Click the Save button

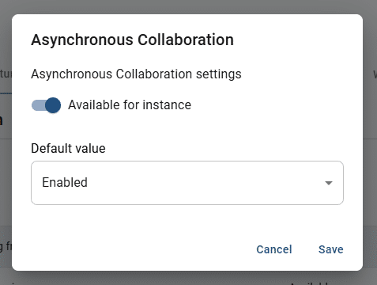[x=331, y=249]
